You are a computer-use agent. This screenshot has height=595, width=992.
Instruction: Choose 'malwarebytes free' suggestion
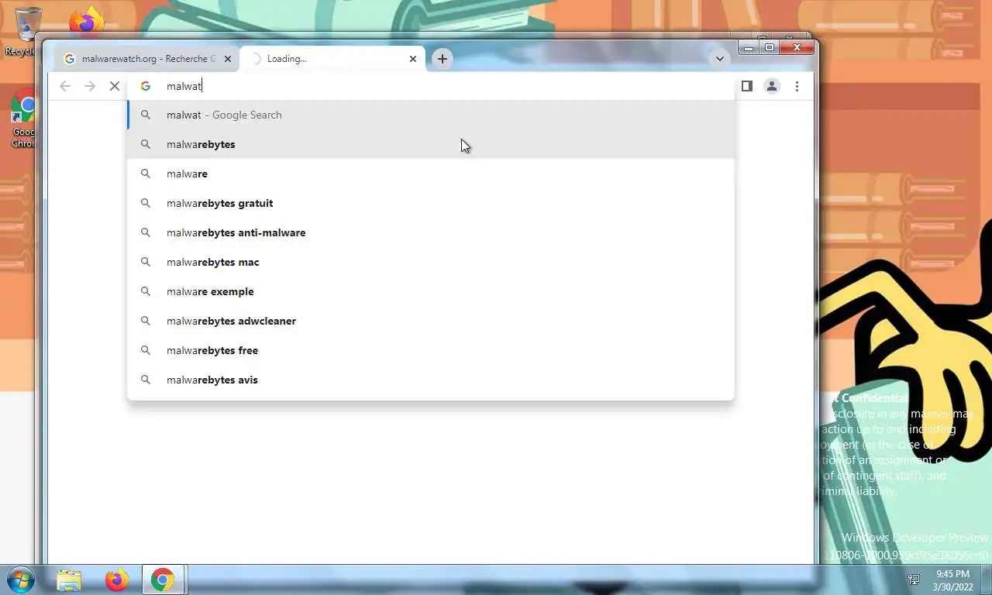tap(431, 350)
